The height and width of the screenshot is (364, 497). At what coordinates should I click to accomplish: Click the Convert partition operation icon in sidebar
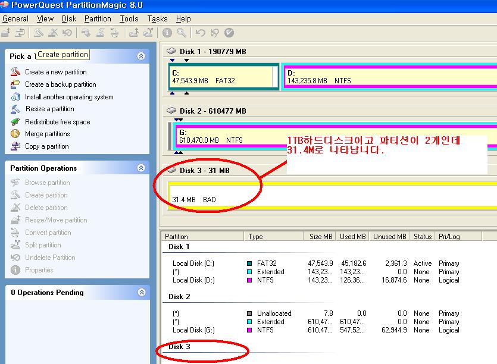pos(15,233)
